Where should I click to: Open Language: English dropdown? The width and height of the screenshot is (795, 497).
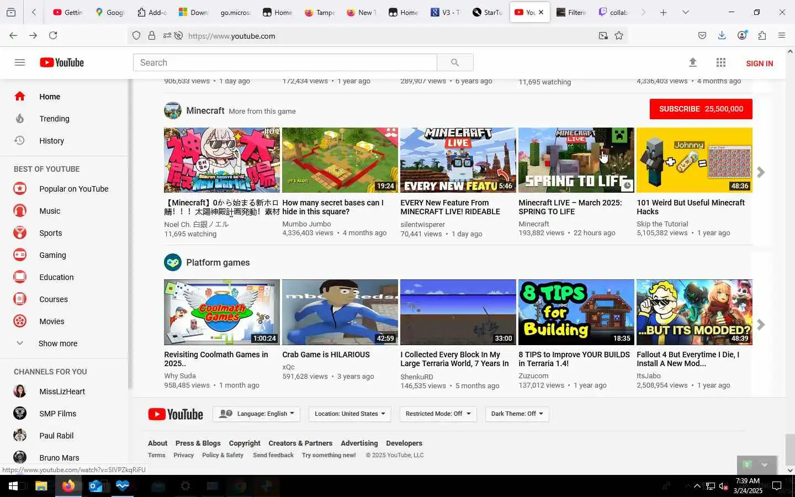pos(256,414)
